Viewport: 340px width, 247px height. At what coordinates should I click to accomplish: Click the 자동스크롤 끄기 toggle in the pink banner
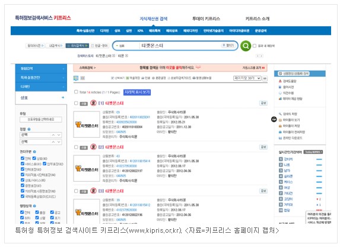253,68
